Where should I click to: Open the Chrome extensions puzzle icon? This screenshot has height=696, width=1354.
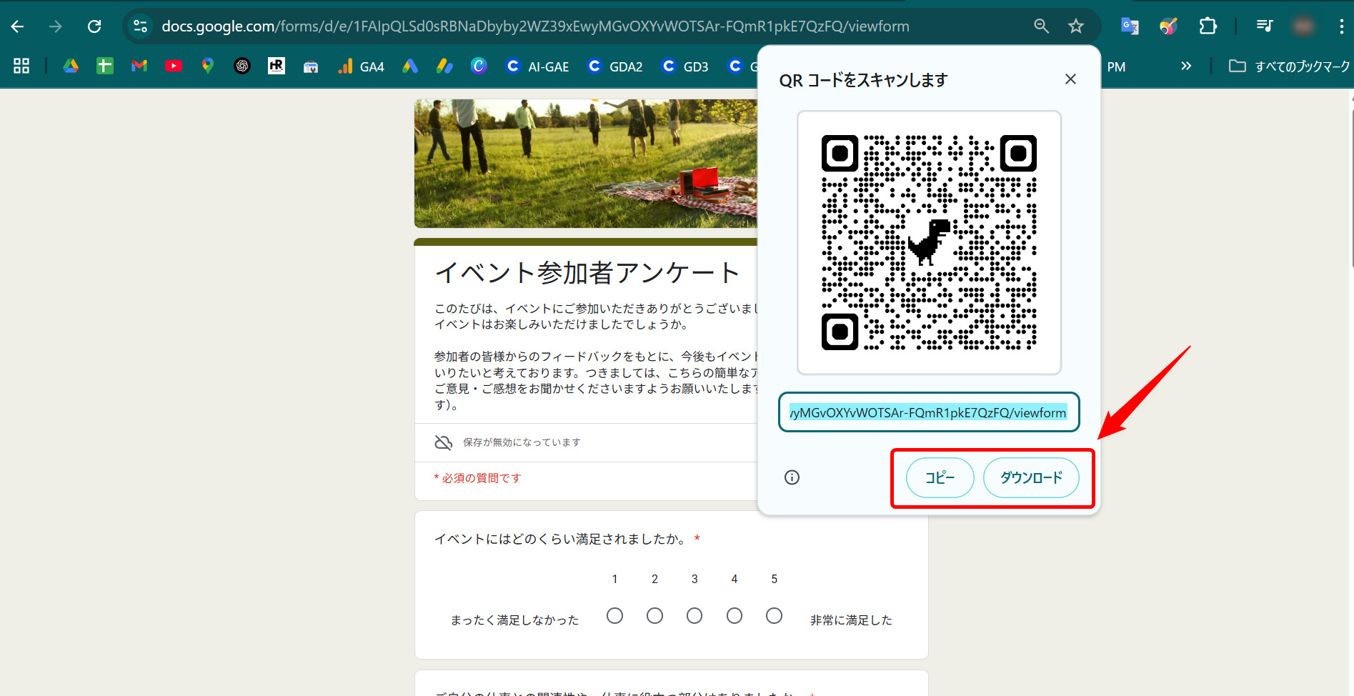pyautogui.click(x=1208, y=26)
